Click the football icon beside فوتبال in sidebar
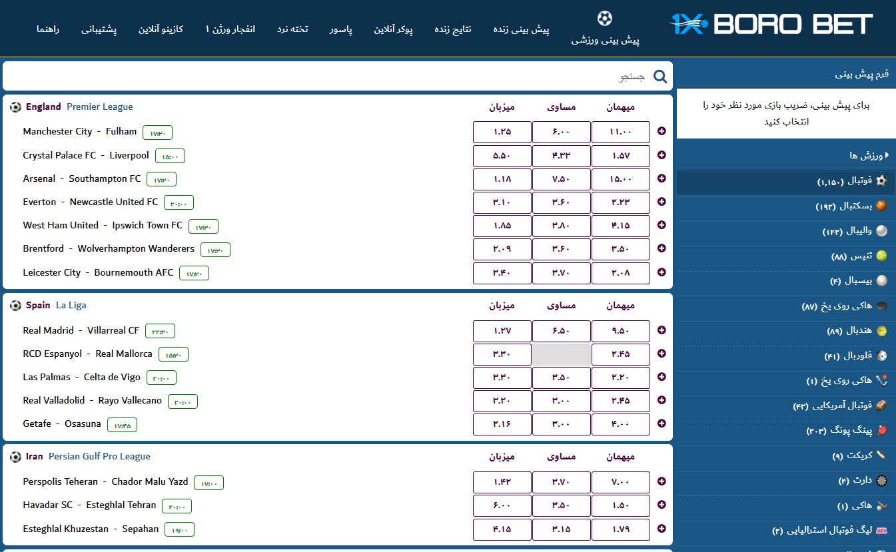The height and width of the screenshot is (552, 896). 881,181
